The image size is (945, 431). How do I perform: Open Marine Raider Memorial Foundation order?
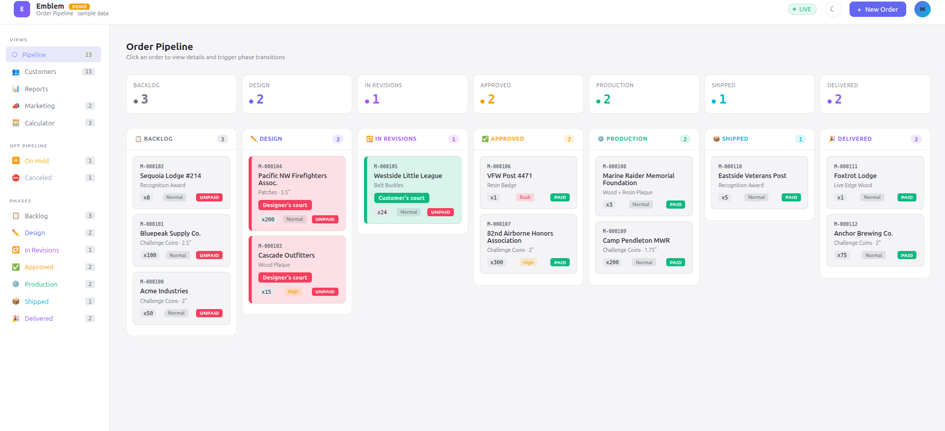coord(644,186)
